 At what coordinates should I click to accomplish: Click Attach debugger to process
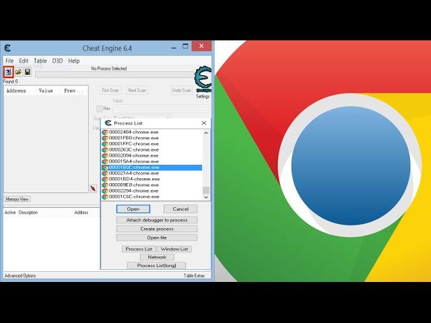tap(157, 220)
